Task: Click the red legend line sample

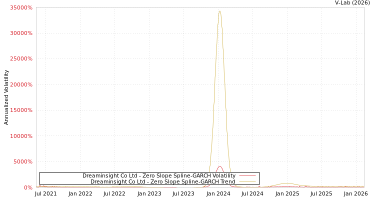Action: pyautogui.click(x=247, y=175)
